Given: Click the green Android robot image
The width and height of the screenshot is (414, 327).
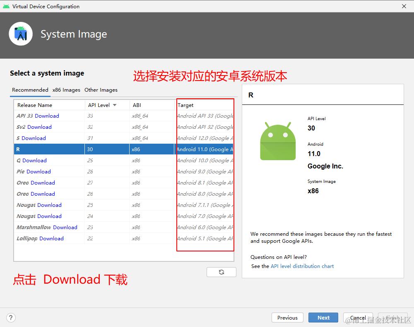Looking at the screenshot, I should point(277,141).
